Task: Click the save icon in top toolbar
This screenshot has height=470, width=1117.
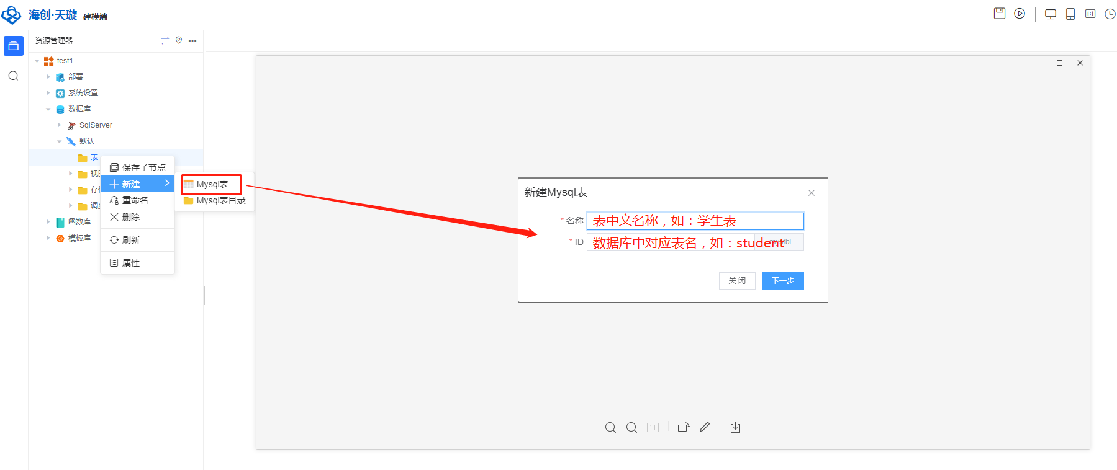Action: point(999,14)
